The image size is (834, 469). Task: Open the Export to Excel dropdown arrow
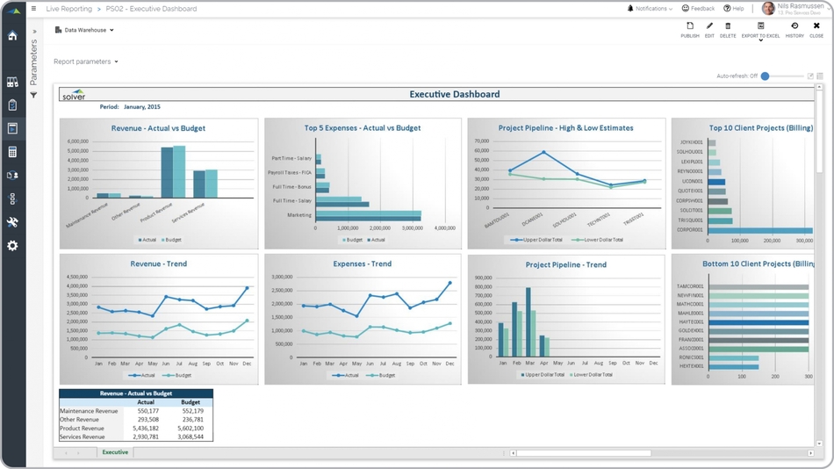[761, 40]
